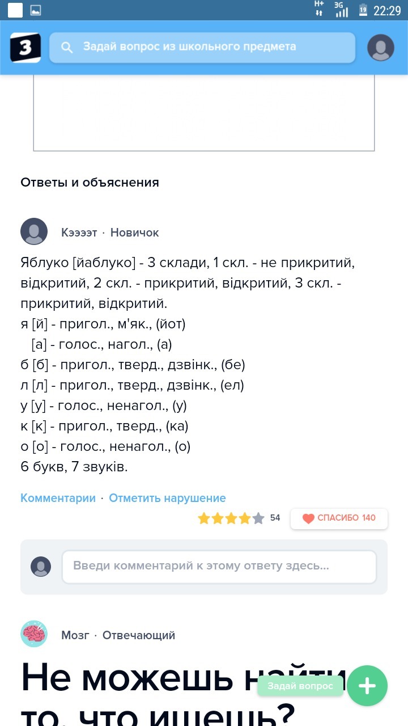408x726 pixels.
Task: Tap the search magnifier icon
Action: point(67,48)
